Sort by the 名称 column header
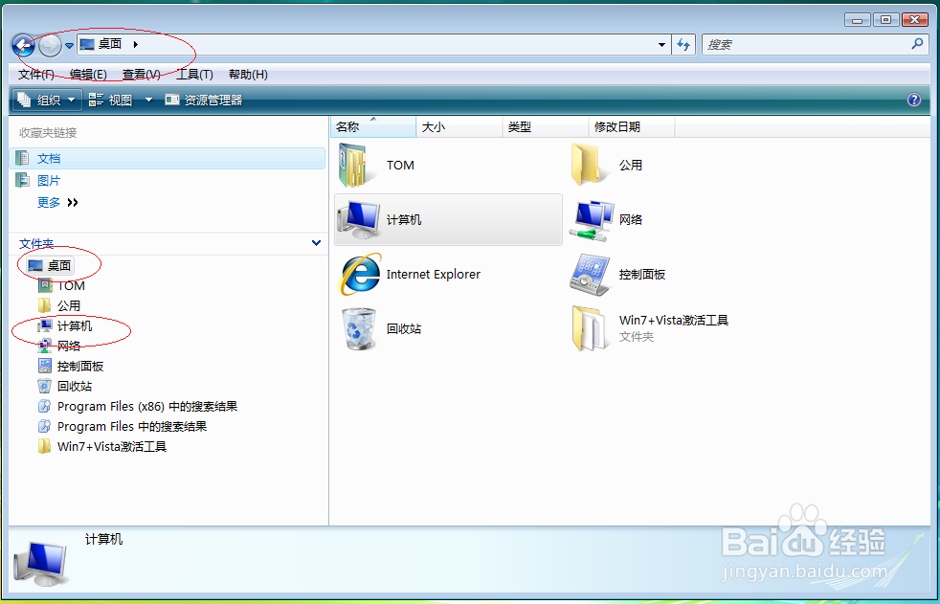This screenshot has height=604, width=940. click(373, 127)
